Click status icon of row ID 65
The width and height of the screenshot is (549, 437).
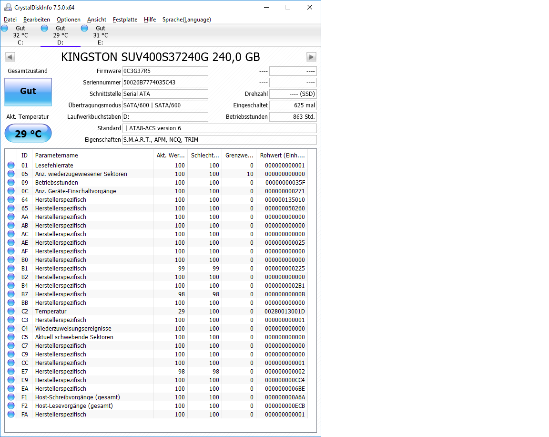coord(11,208)
